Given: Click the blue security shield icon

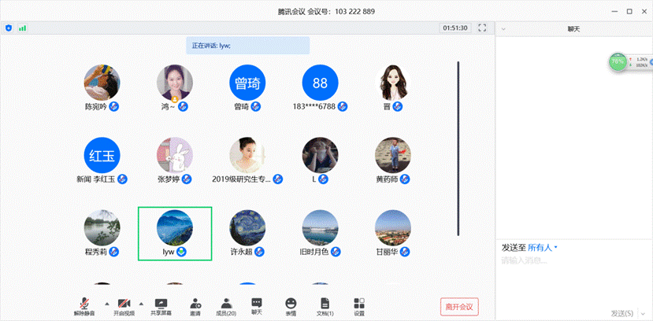Looking at the screenshot, I should (9, 28).
